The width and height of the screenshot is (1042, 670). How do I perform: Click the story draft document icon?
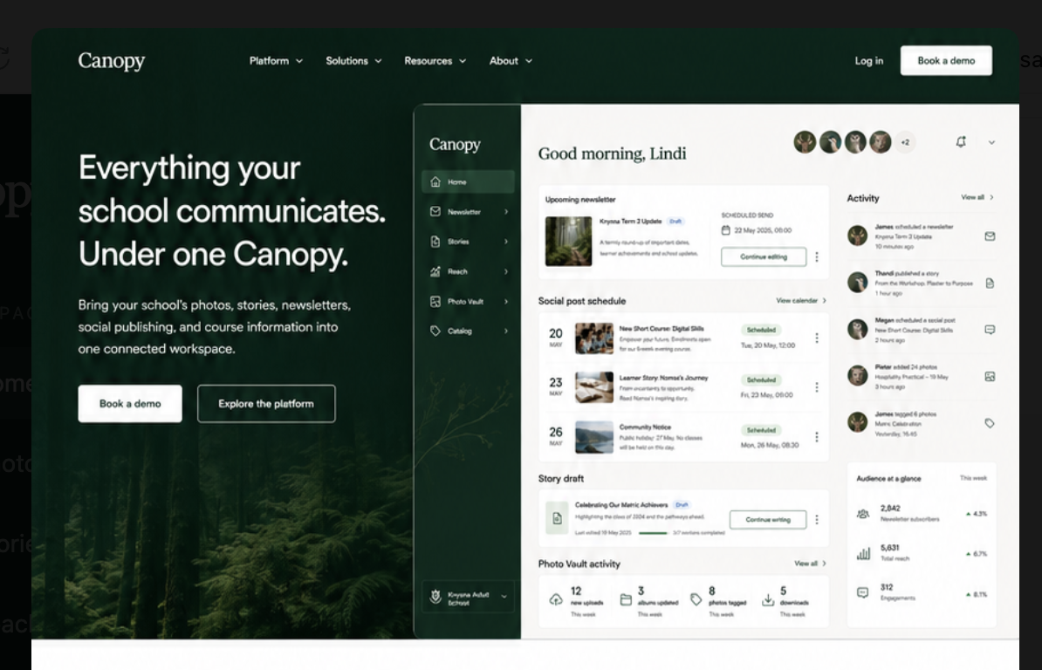point(557,518)
